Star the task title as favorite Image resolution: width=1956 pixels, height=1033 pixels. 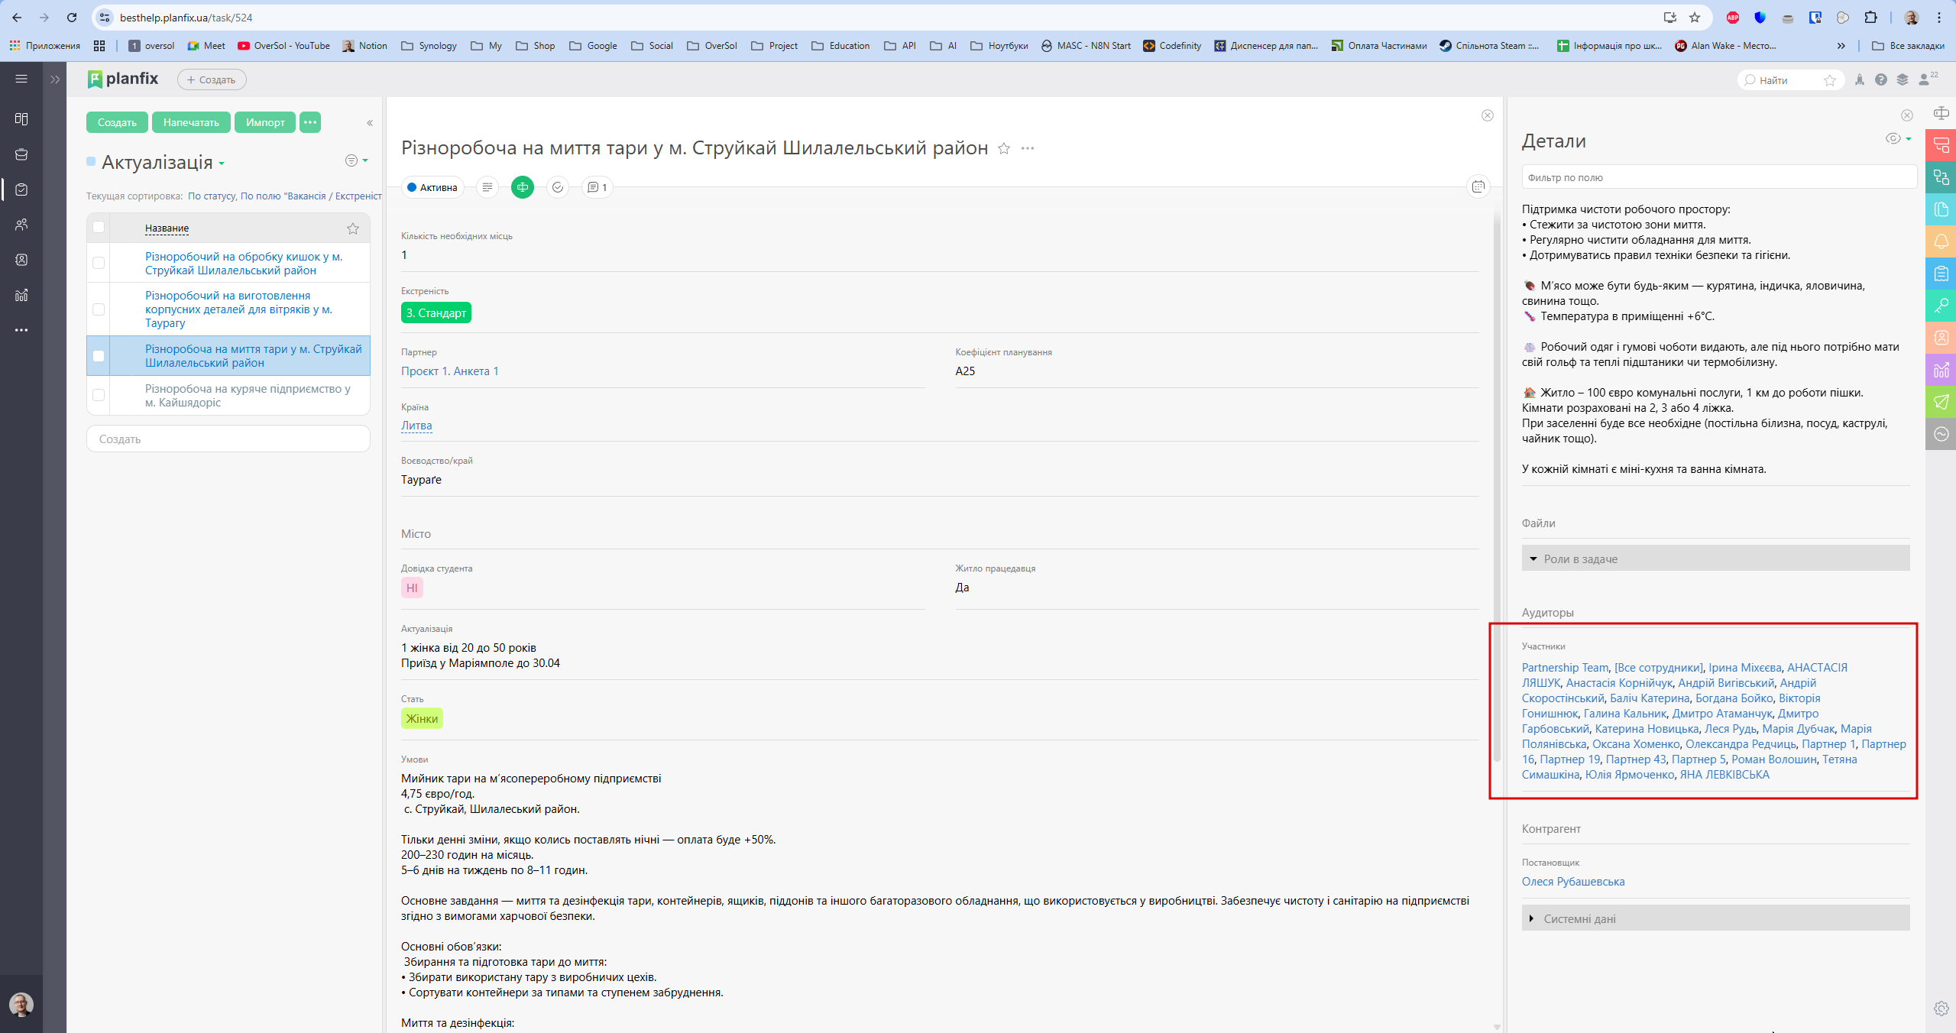[1004, 149]
